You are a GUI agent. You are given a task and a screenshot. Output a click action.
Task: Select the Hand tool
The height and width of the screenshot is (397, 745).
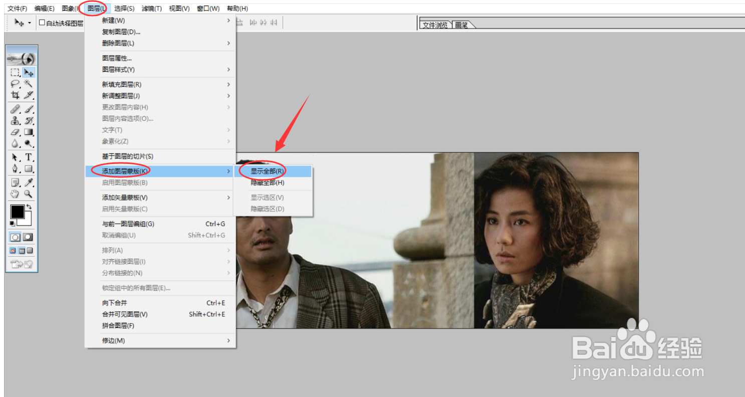tap(15, 194)
